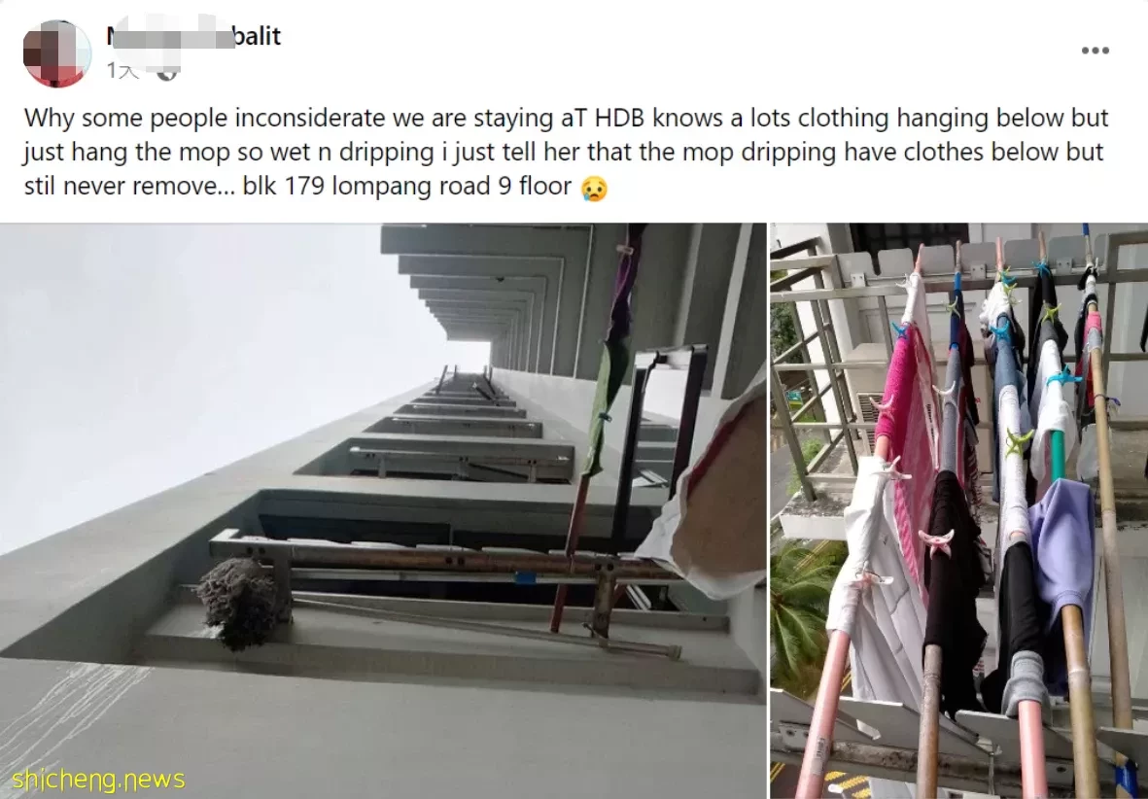Click the crying face emoji in post
Image resolution: width=1148 pixels, height=799 pixels.
point(594,189)
